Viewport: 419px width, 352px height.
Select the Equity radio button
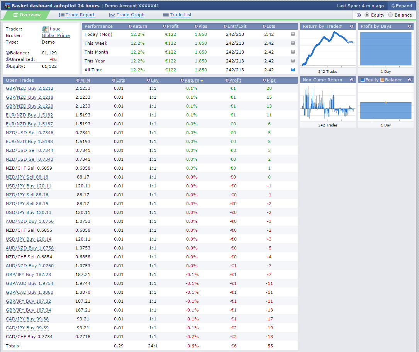367,15
